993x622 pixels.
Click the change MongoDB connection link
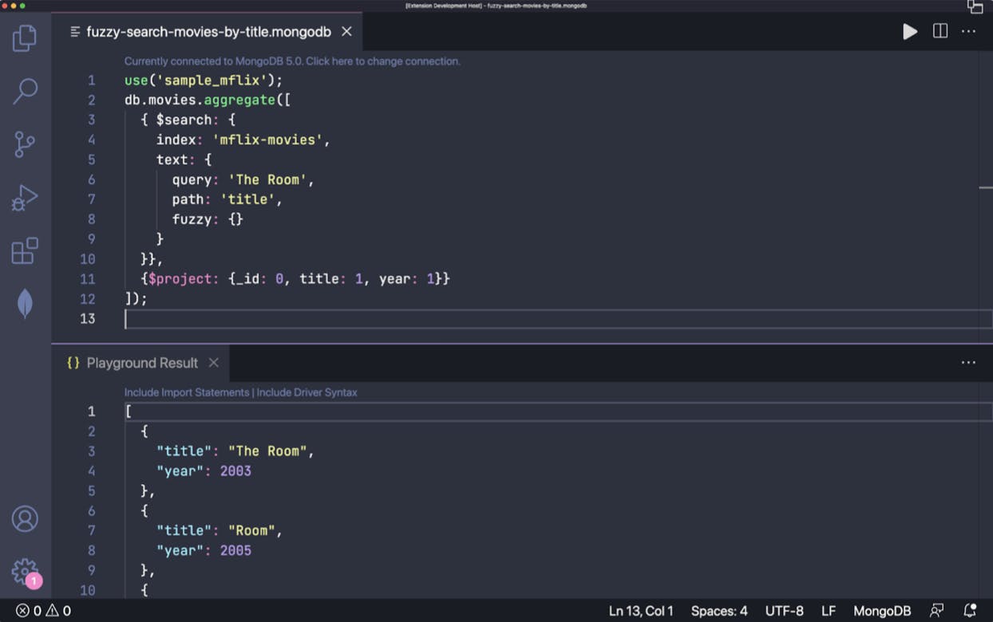point(292,61)
